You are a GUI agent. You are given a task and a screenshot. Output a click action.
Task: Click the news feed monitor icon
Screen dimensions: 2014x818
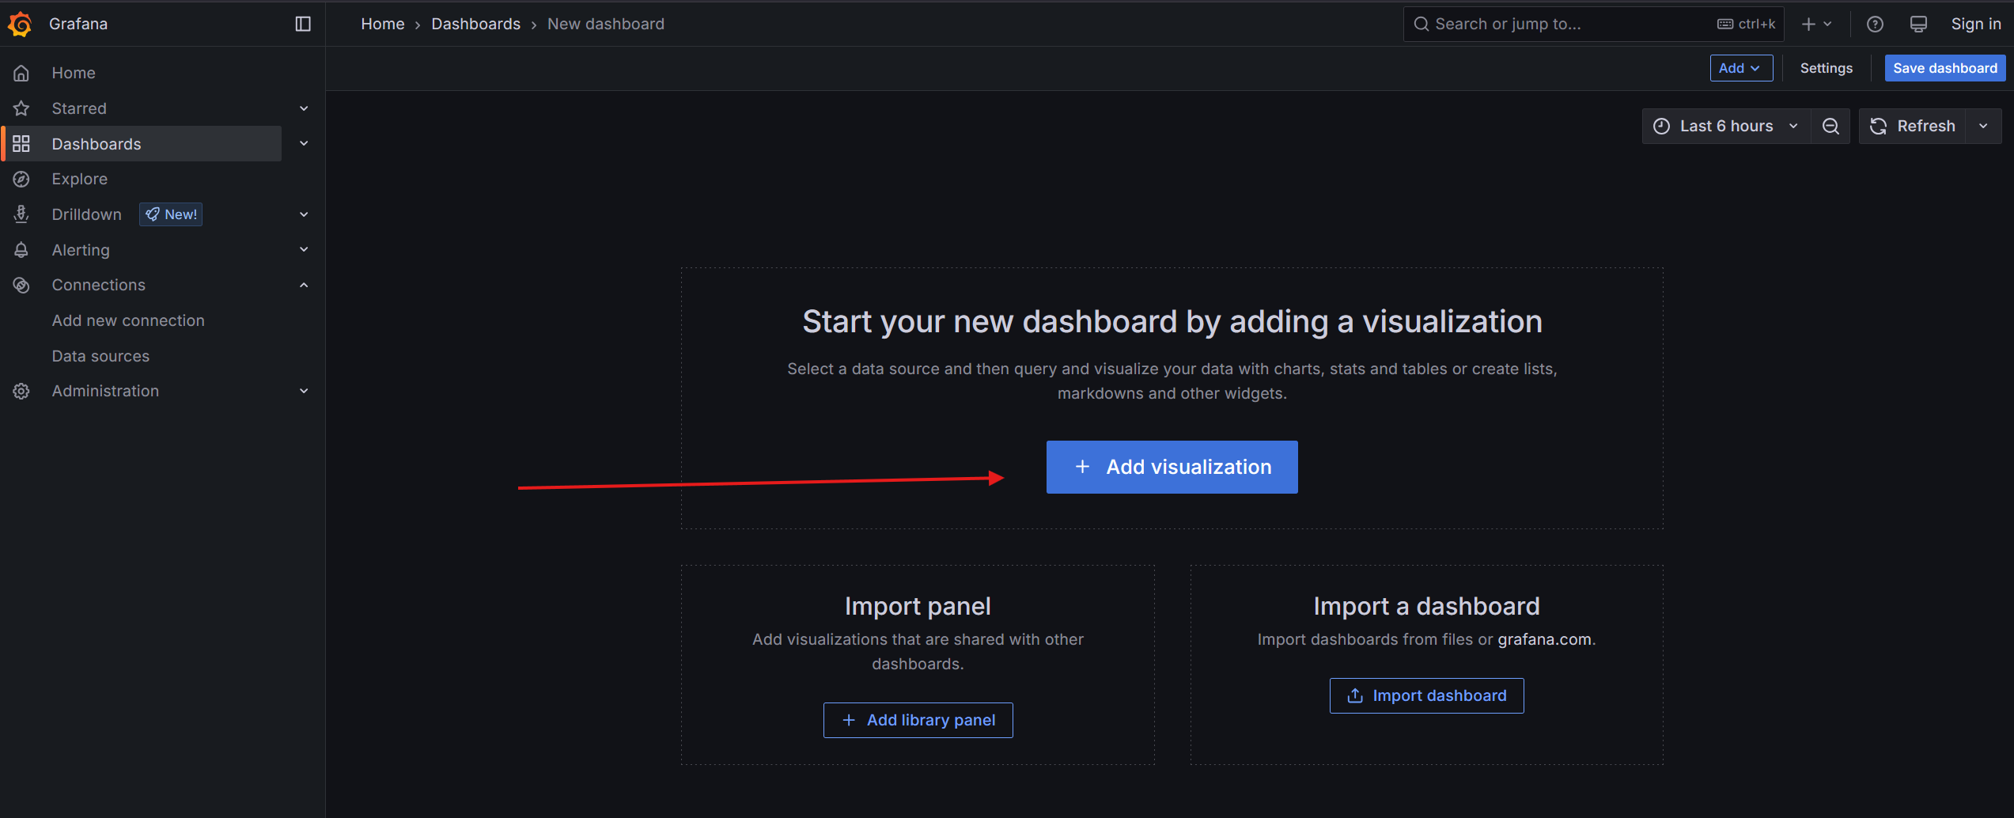(x=1918, y=25)
